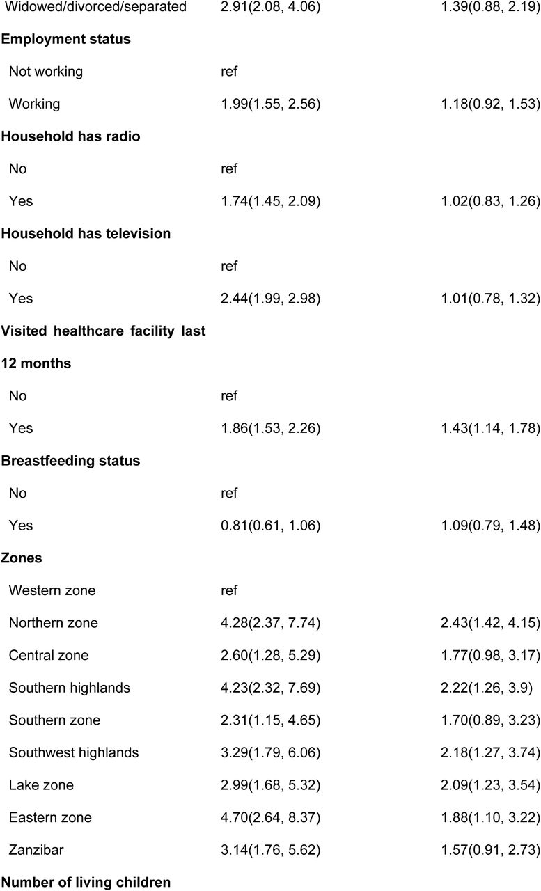Click the 'Lake zone' row label

pyautogui.click(x=41, y=785)
